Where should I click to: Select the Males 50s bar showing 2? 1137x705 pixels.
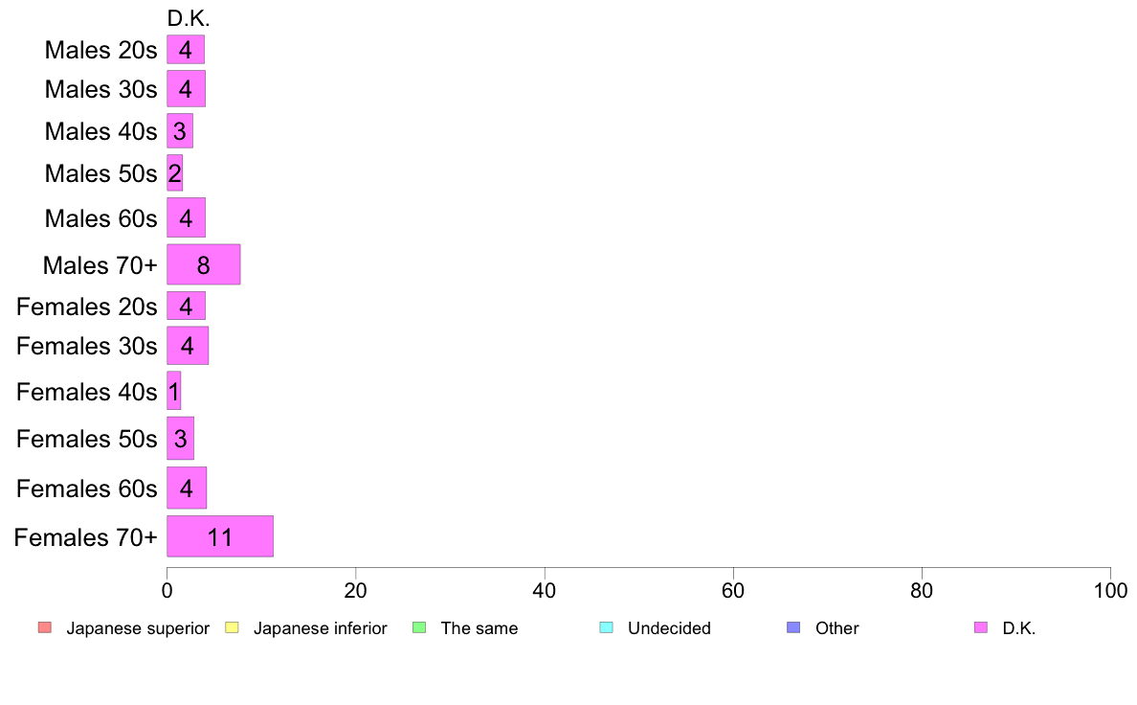click(x=174, y=172)
